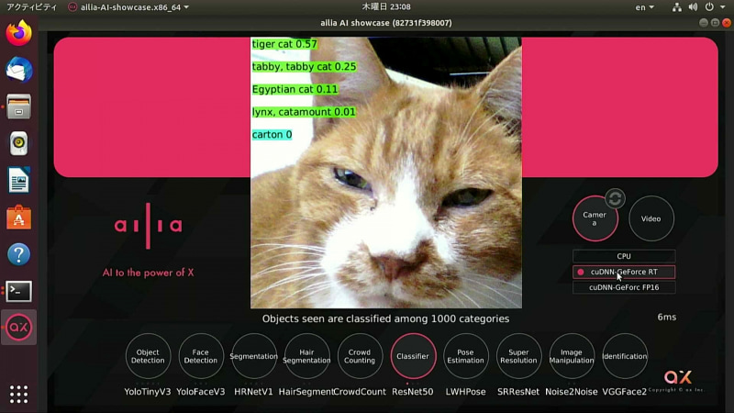Click the 6ms inference time readout
This screenshot has height=413, width=734.
pyautogui.click(x=667, y=317)
